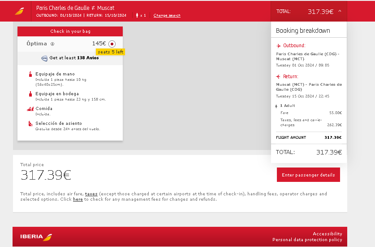Click the Fare 55.00€ value
The width and height of the screenshot is (375, 247).
336,113
